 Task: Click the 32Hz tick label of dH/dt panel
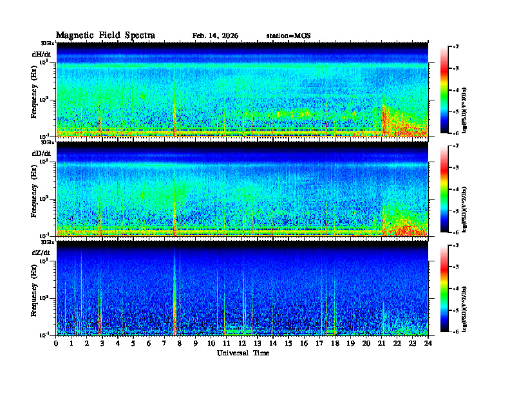click(x=47, y=43)
